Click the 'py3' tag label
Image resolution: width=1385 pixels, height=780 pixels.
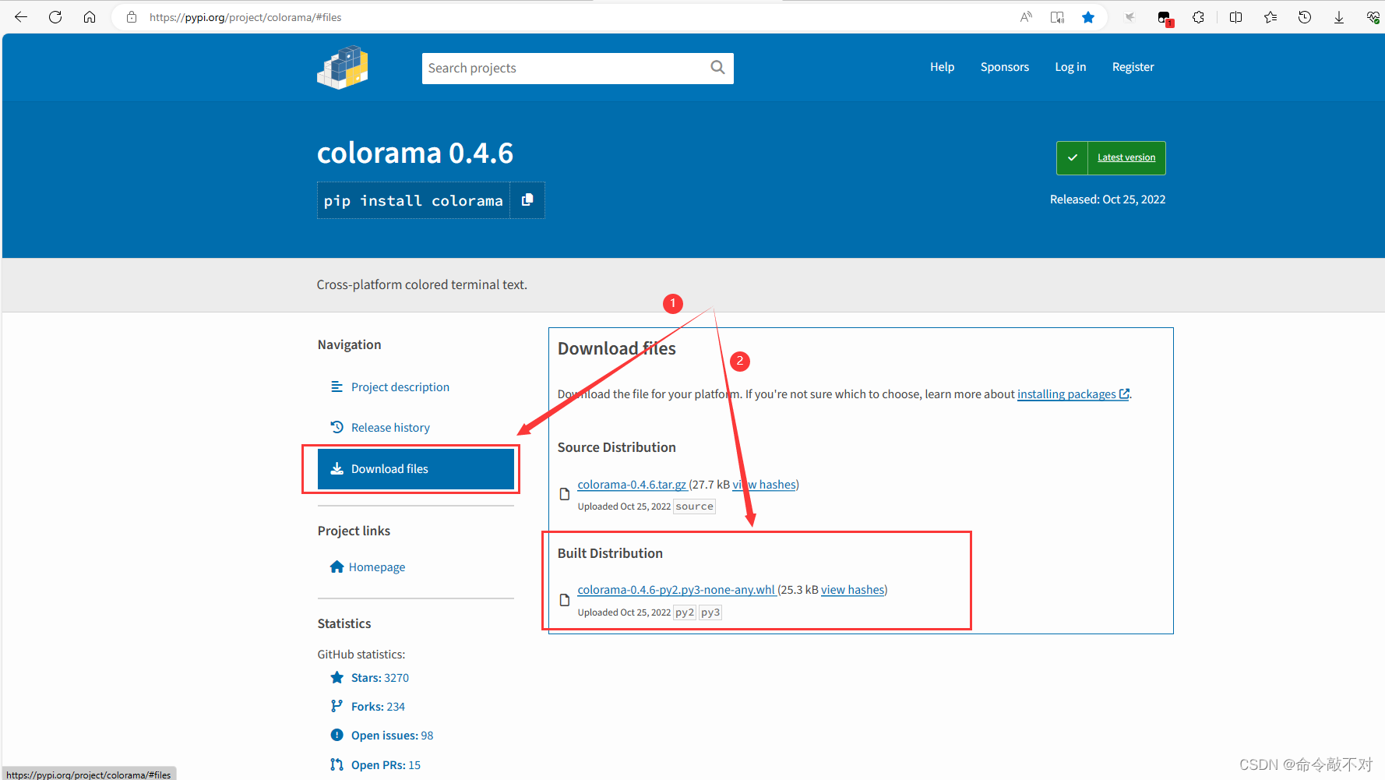[x=710, y=612]
